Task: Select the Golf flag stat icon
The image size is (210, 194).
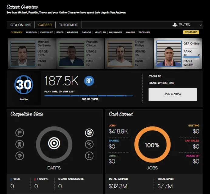Action: pyautogui.click(x=89, y=156)
